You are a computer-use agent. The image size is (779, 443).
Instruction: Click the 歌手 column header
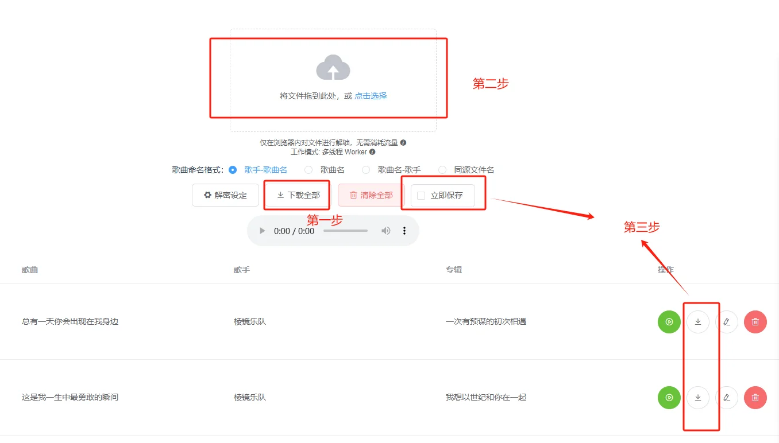[242, 270]
